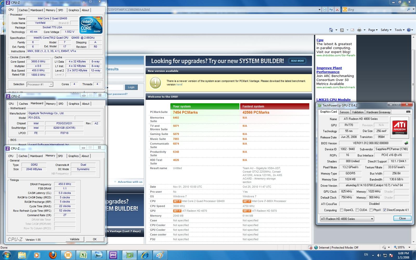Screen dimensions: 416x260
Task: Click the red stop loading icon
Action: [337, 10]
